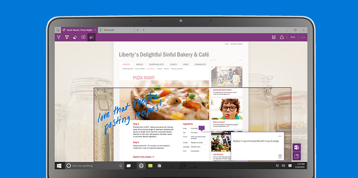Screen dimensions: 358x178
Task: Save the web note
Action: pos(274,37)
